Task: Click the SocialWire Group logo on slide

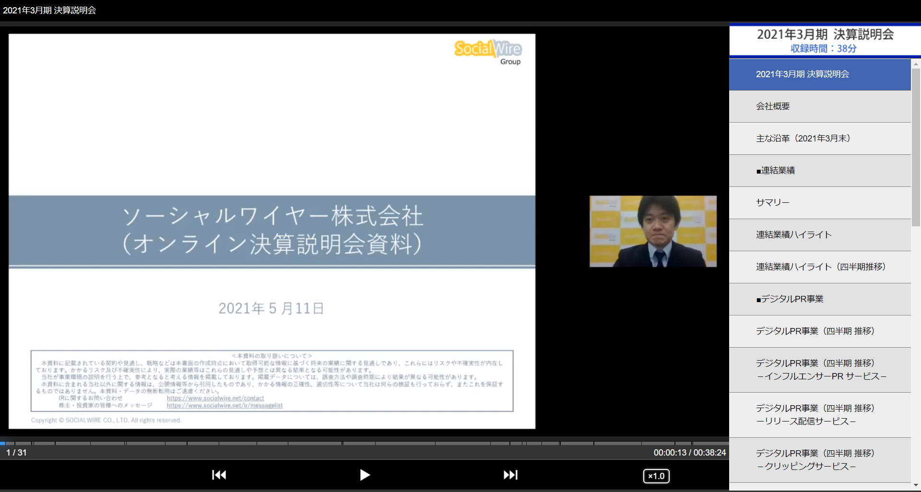Action: (488, 52)
